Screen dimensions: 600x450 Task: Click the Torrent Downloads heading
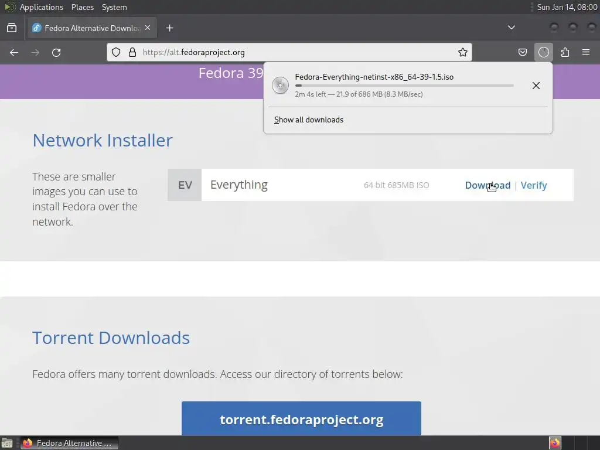(x=111, y=338)
